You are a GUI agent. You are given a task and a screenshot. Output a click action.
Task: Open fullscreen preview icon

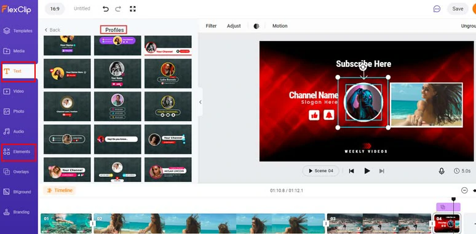point(133,9)
